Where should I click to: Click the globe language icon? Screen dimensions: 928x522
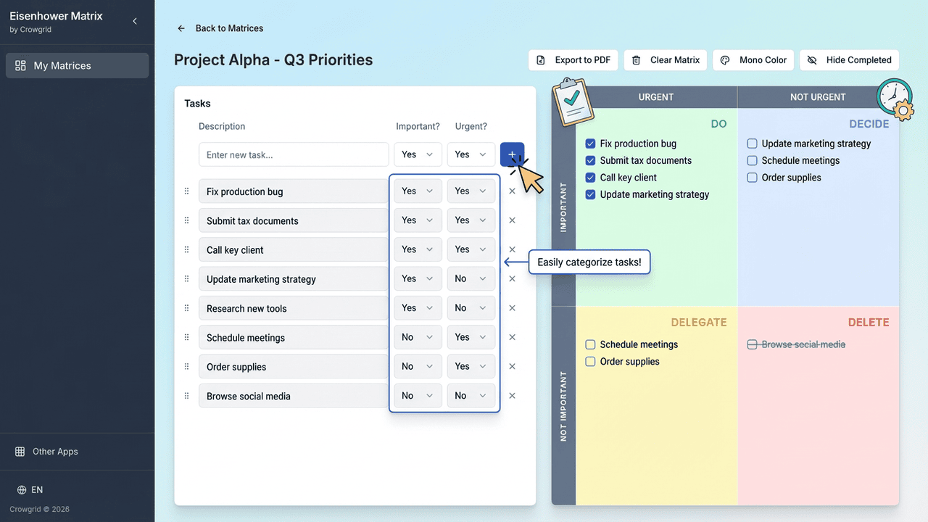[21, 490]
